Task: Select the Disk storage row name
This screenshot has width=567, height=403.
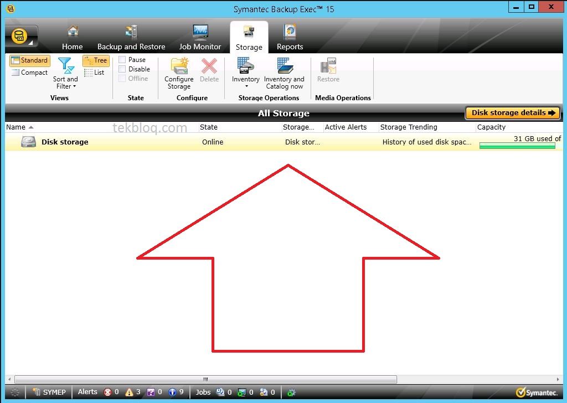Action: [65, 142]
